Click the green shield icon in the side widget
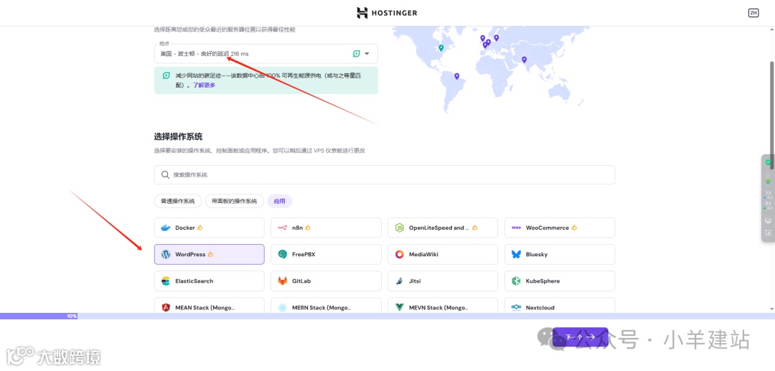This screenshot has width=775, height=371. 768,162
